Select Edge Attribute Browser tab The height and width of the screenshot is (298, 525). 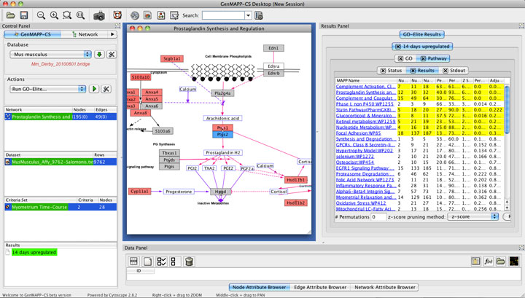tap(320, 287)
